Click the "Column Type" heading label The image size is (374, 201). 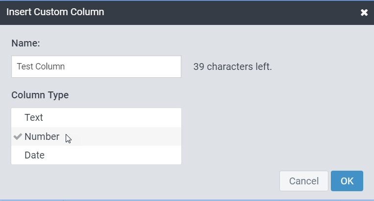pyautogui.click(x=40, y=95)
